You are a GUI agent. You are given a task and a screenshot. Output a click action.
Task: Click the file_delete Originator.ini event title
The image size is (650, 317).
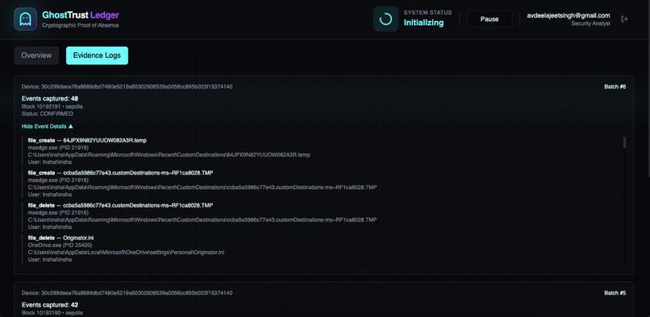(x=60, y=238)
